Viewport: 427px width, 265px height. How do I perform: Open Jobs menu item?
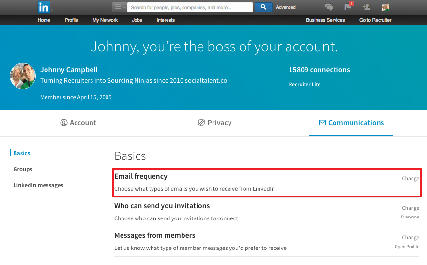coord(137,20)
